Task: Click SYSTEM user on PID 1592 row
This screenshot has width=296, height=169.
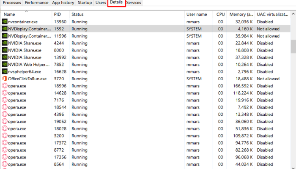Action: coord(194,29)
